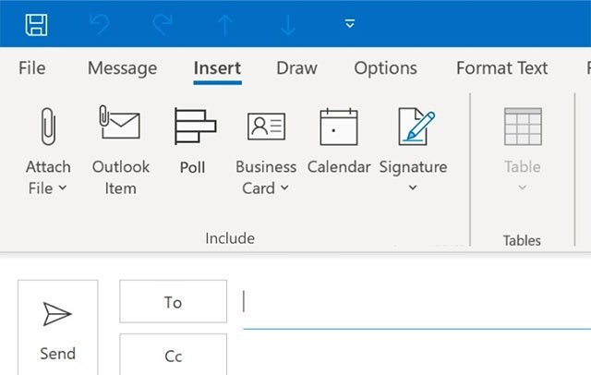Go to previous item with up arrow
591x375 pixels.
click(225, 24)
